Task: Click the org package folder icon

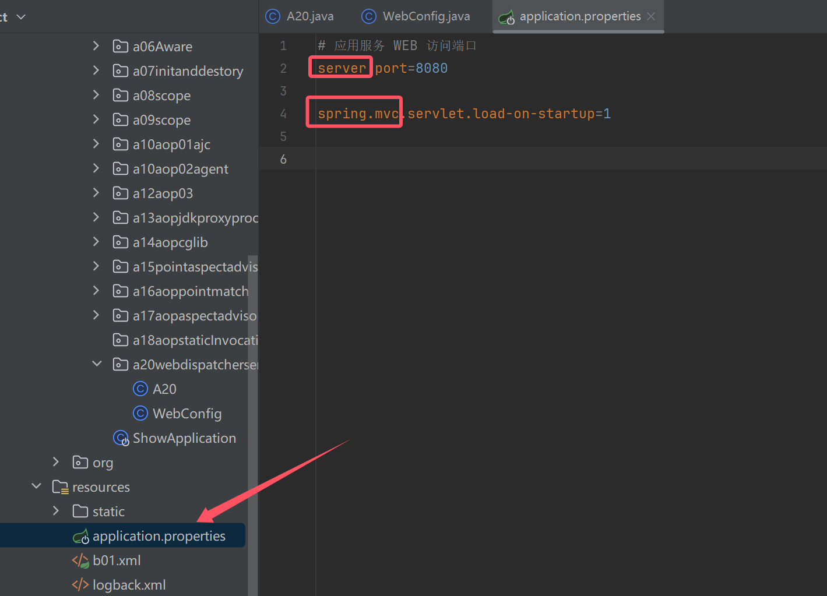Action: [x=80, y=462]
